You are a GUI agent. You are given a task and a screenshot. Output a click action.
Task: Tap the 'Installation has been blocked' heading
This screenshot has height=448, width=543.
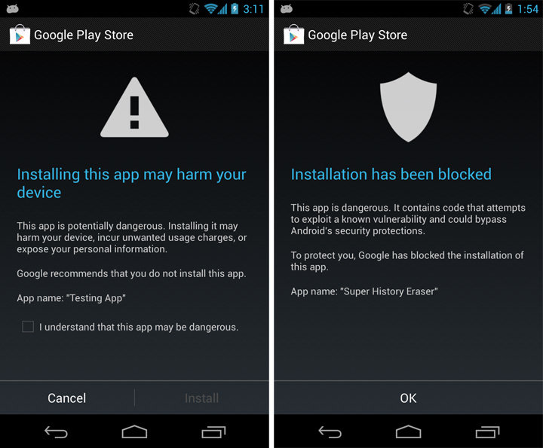pyautogui.click(x=391, y=174)
